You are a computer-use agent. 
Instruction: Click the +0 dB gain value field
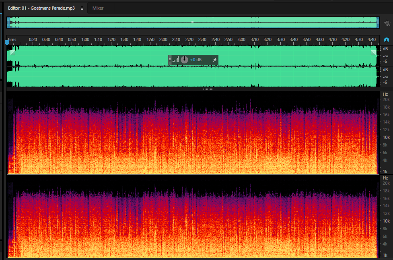pos(196,60)
